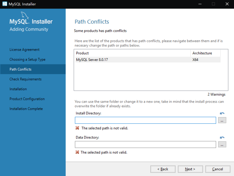Click the Install Directory text field
The height and width of the screenshot is (176, 234).
coord(145,120)
